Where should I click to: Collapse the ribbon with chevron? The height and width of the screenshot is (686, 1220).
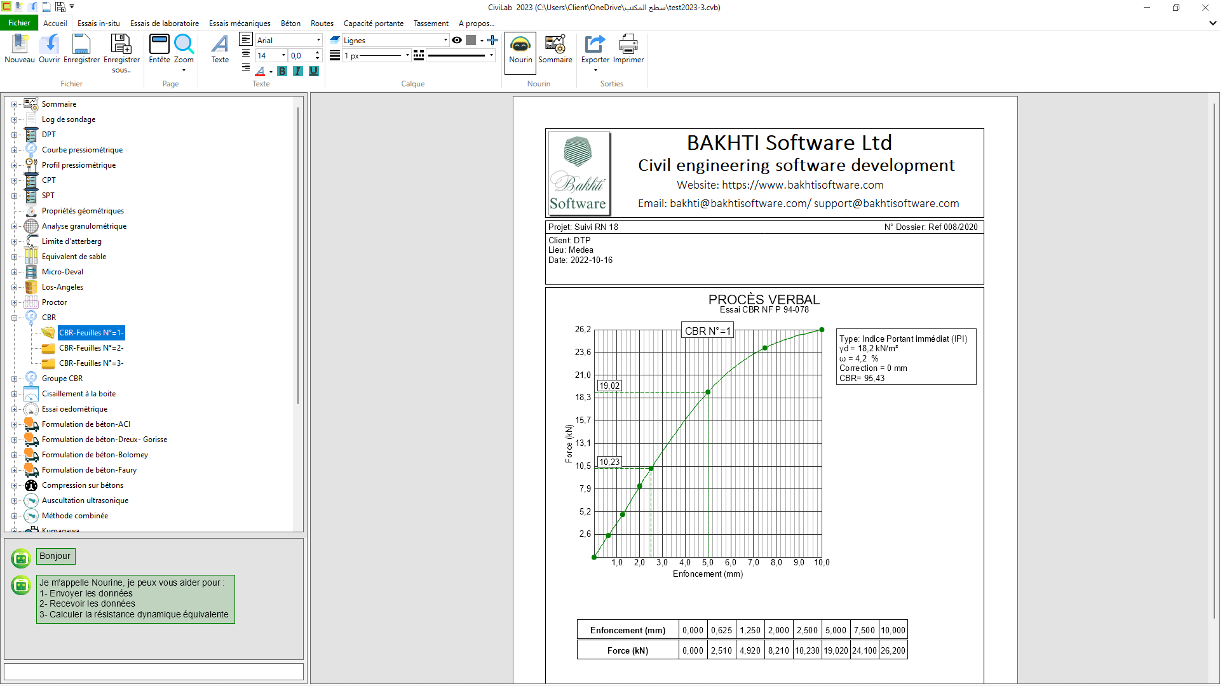coord(1212,23)
